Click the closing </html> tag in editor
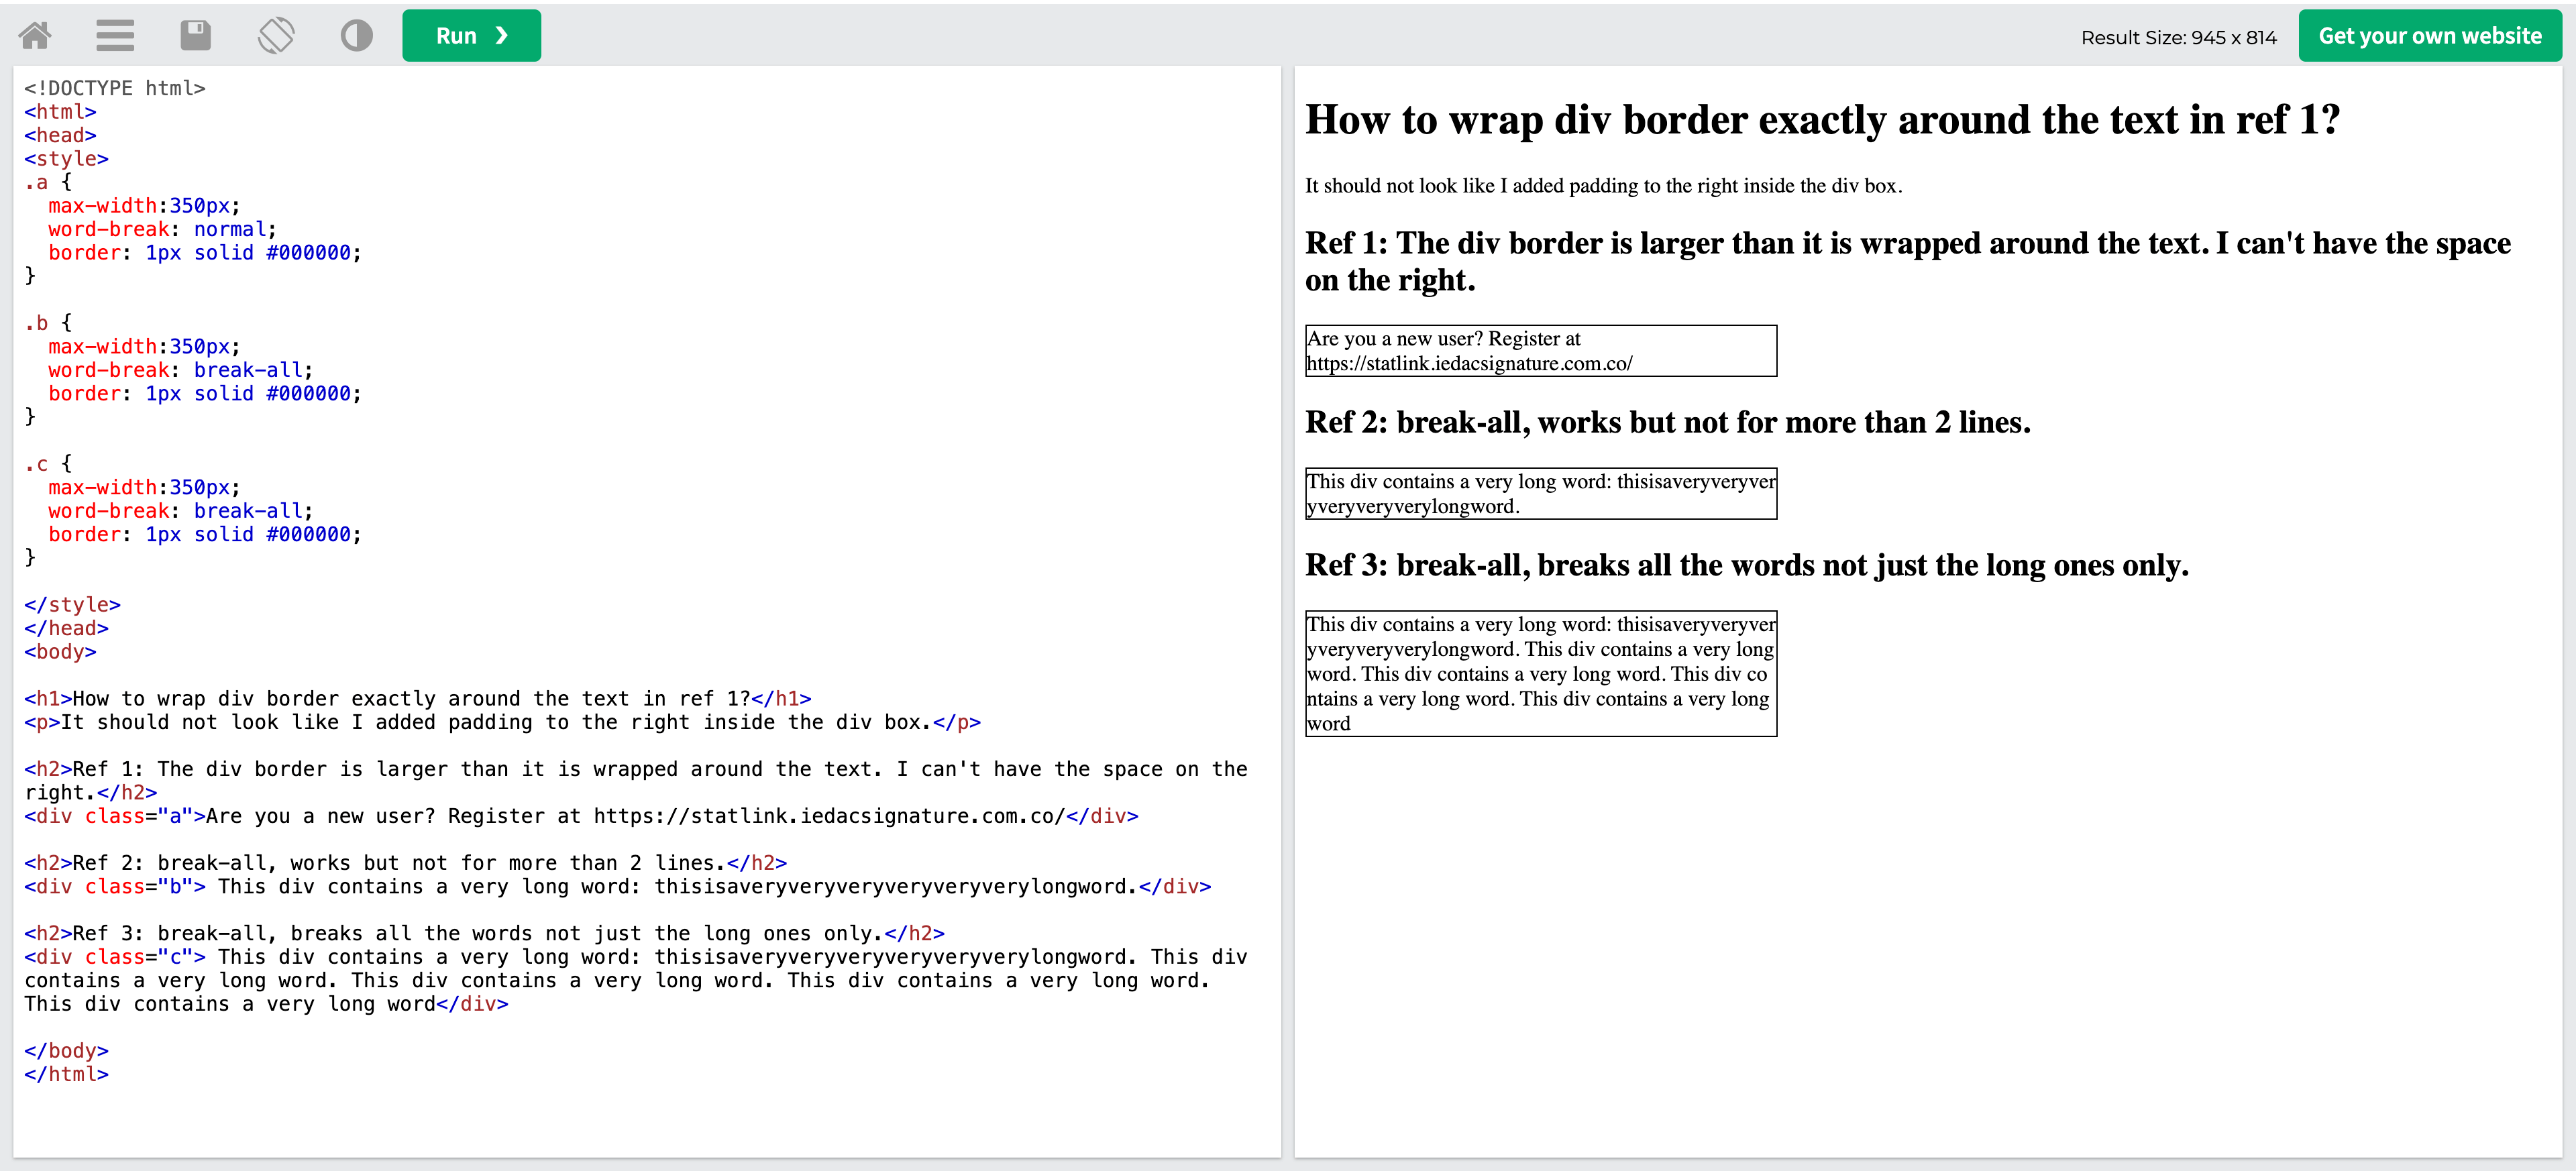The width and height of the screenshot is (2576, 1171). click(66, 1074)
